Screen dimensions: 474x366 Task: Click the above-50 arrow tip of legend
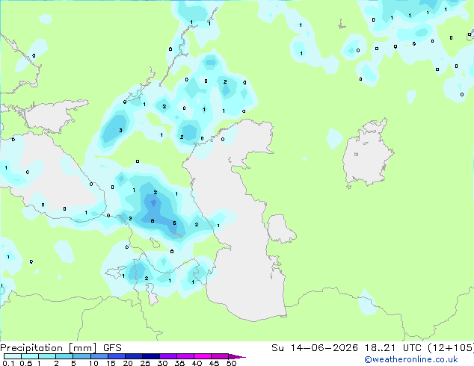click(x=237, y=356)
